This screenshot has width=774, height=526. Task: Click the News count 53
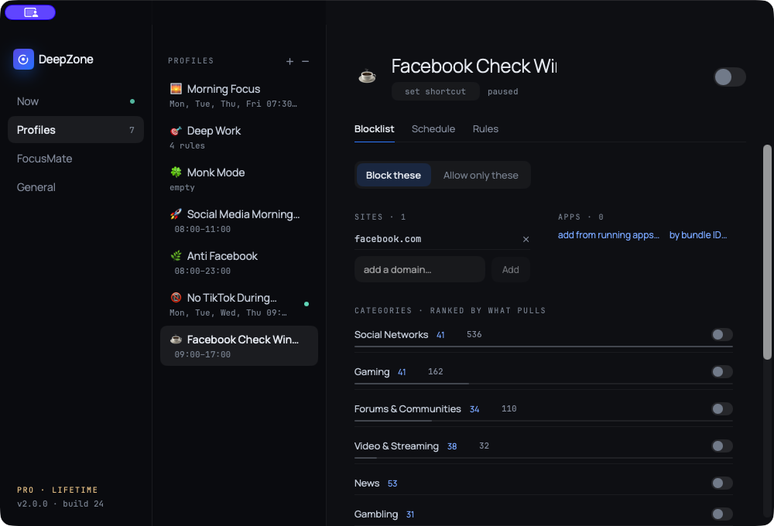coord(392,483)
